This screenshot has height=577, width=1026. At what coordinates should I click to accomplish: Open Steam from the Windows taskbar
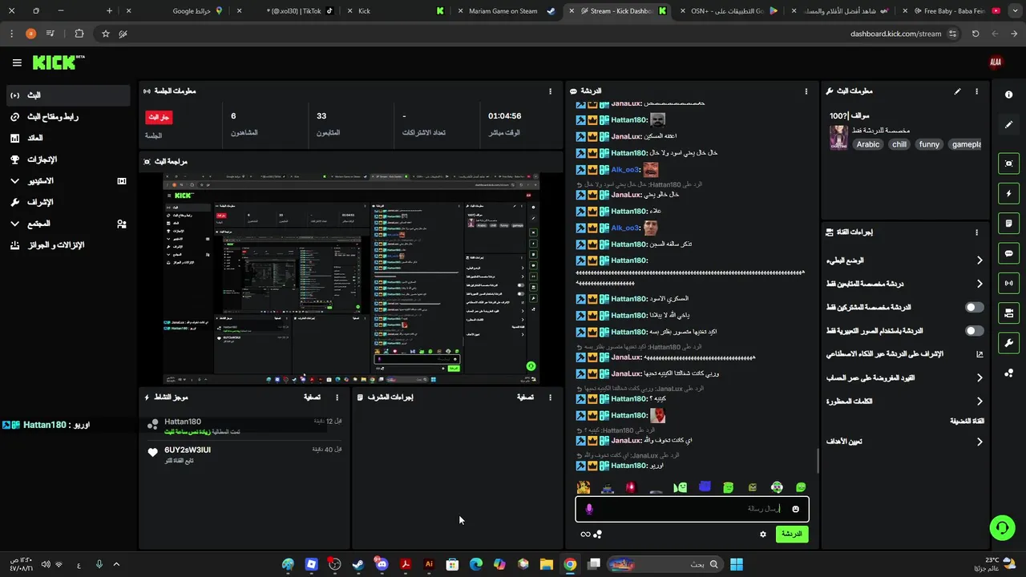358,564
